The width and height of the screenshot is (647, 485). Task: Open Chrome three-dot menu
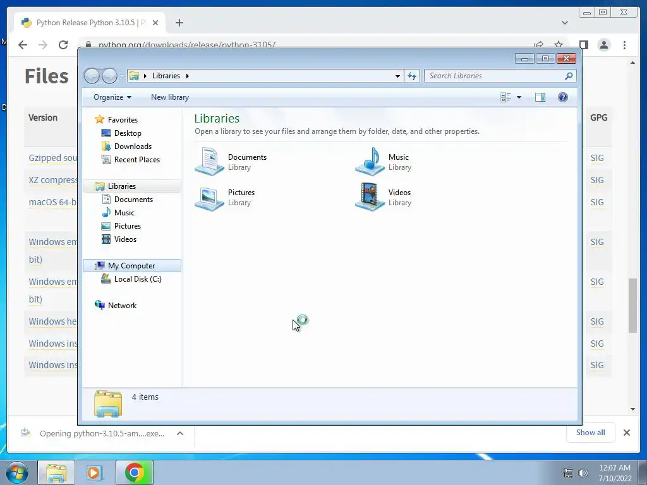pos(624,45)
